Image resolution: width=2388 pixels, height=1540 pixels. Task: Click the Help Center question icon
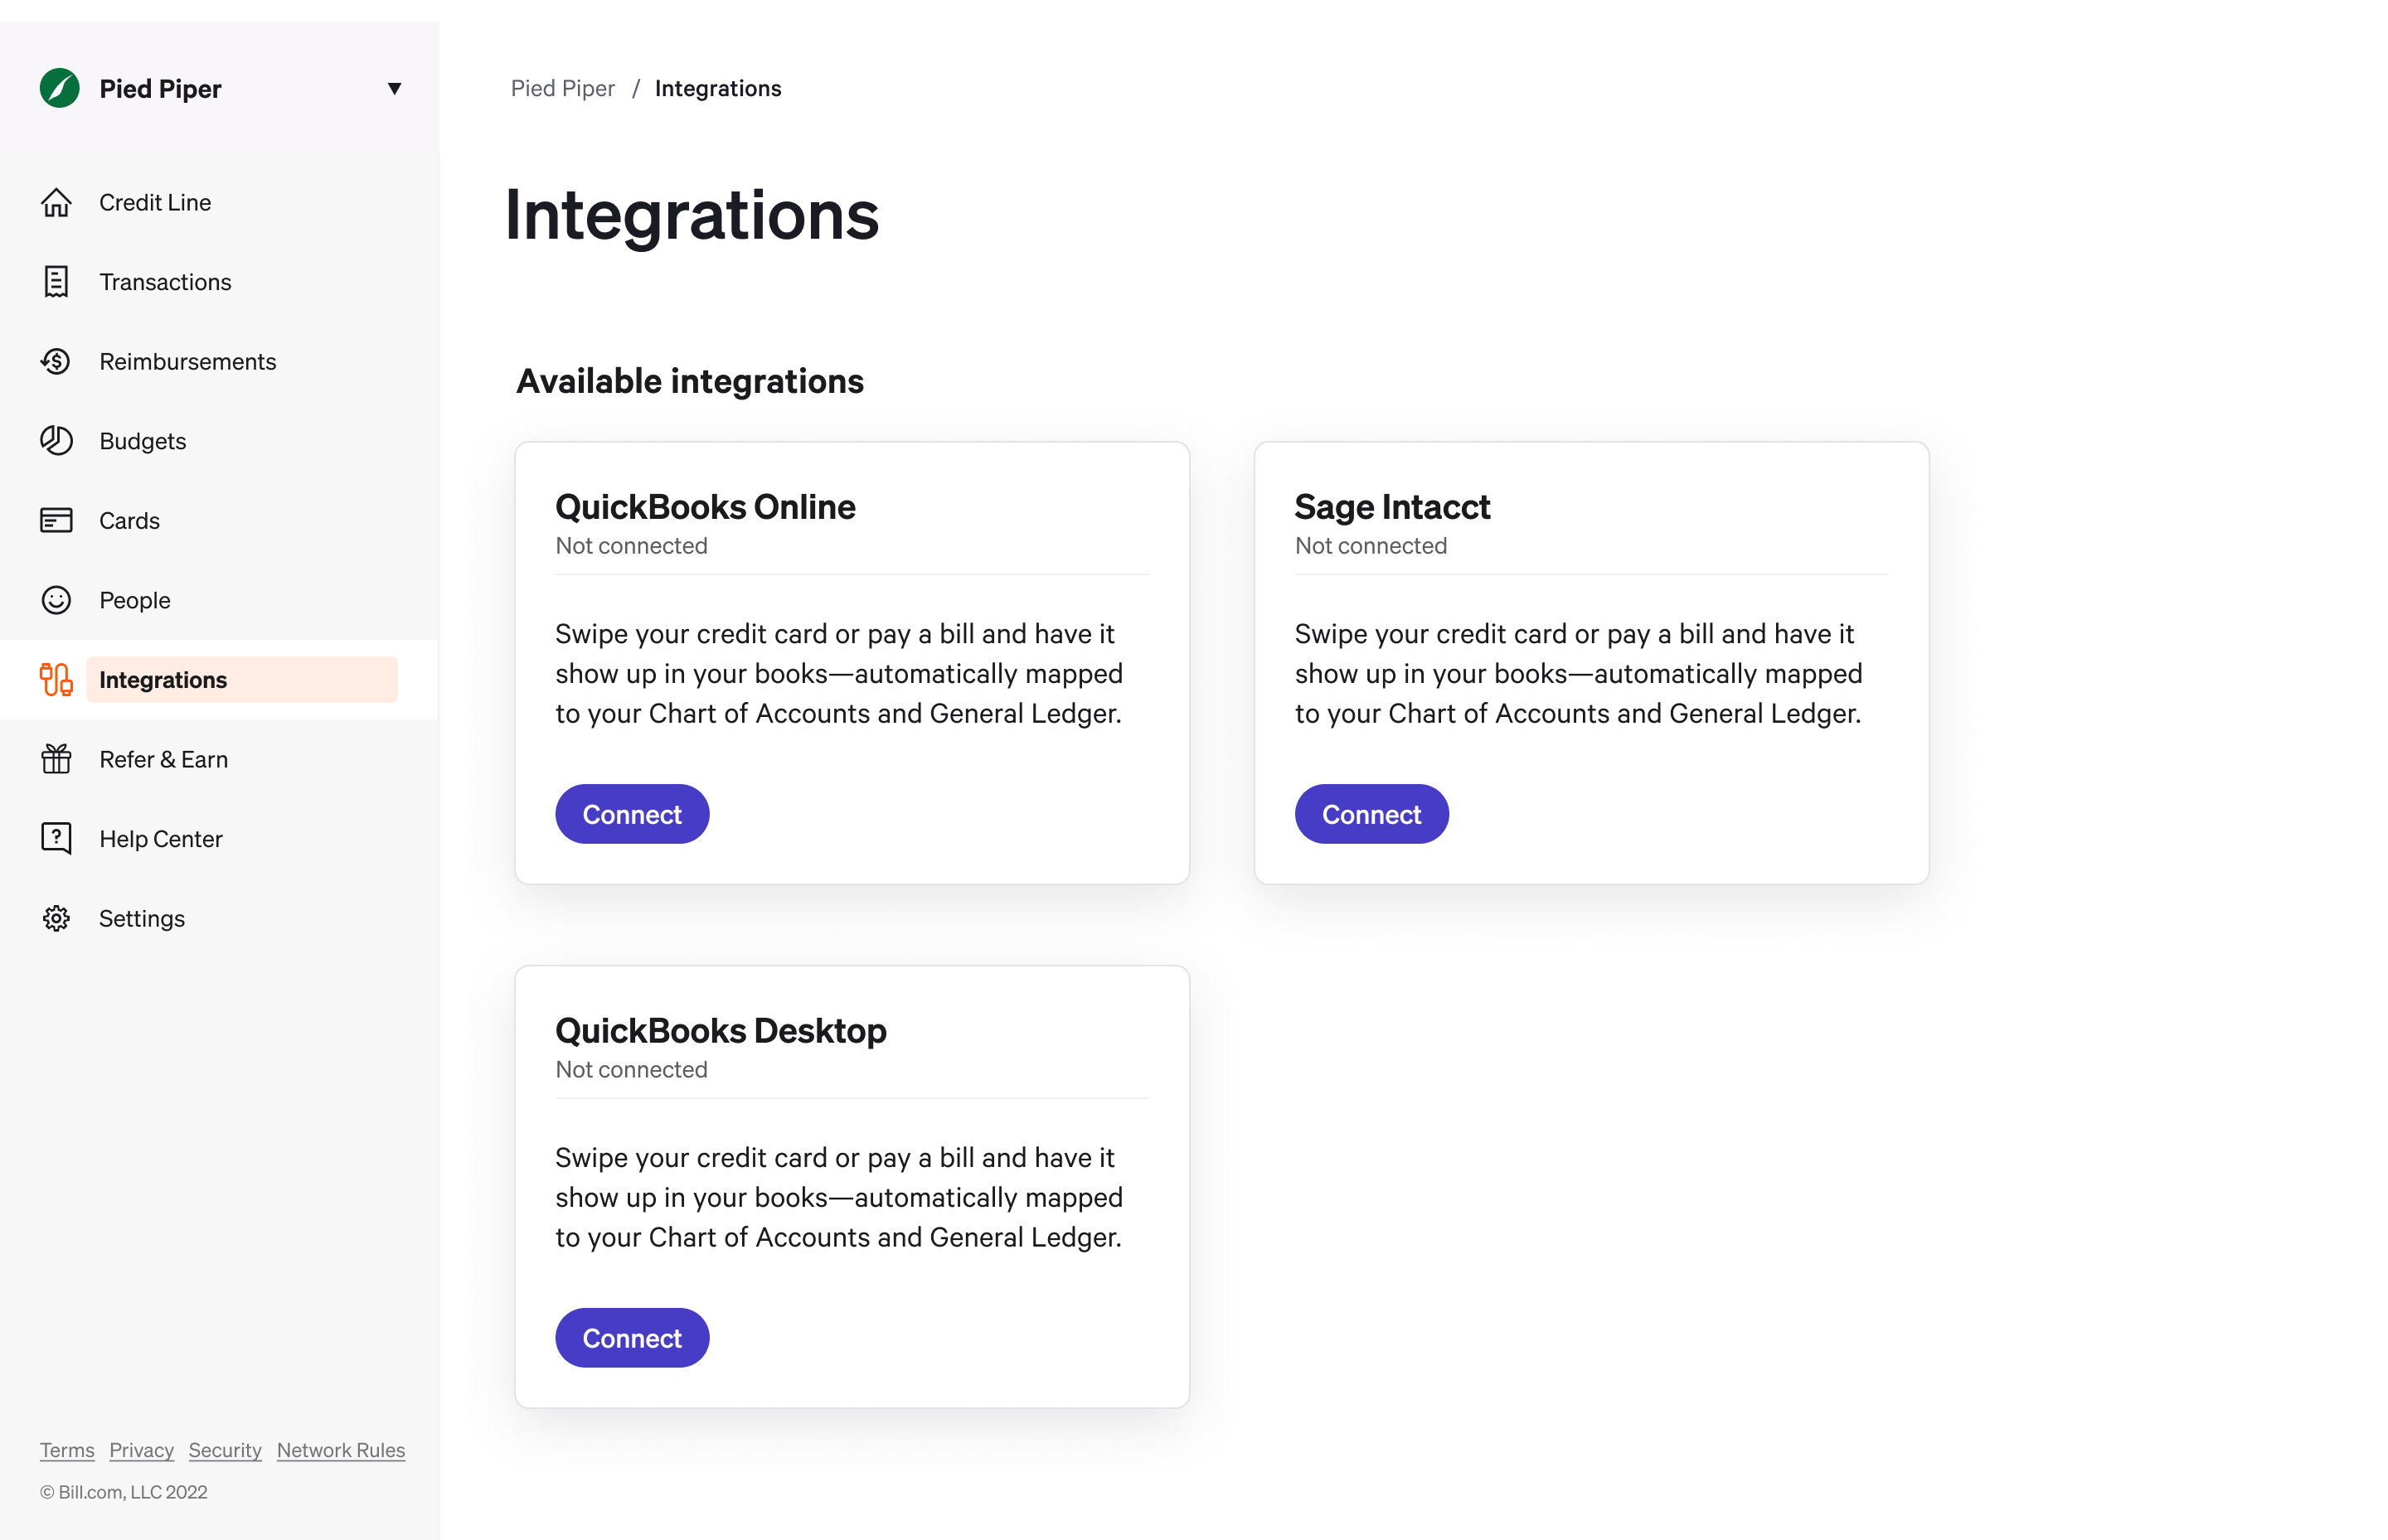pyautogui.click(x=56, y=839)
